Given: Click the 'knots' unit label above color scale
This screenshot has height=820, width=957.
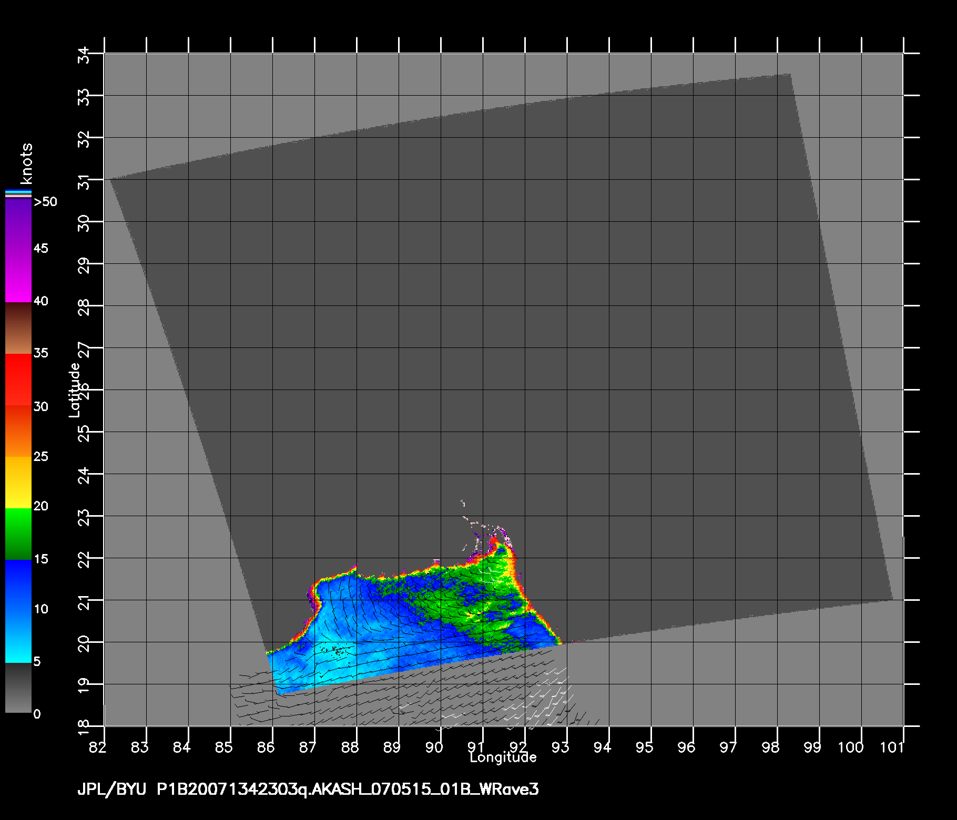Looking at the screenshot, I should (x=27, y=163).
